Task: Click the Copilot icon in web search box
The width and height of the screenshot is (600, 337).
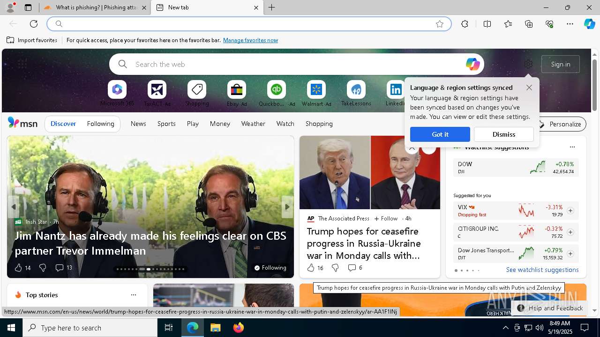Action: [472, 64]
